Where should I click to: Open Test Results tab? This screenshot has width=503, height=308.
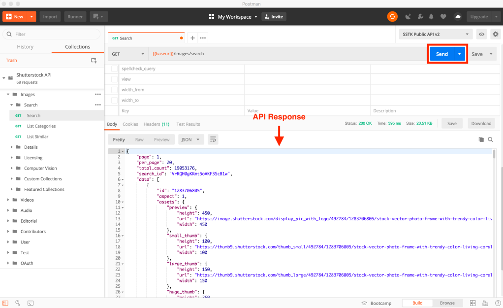pyautogui.click(x=188, y=124)
